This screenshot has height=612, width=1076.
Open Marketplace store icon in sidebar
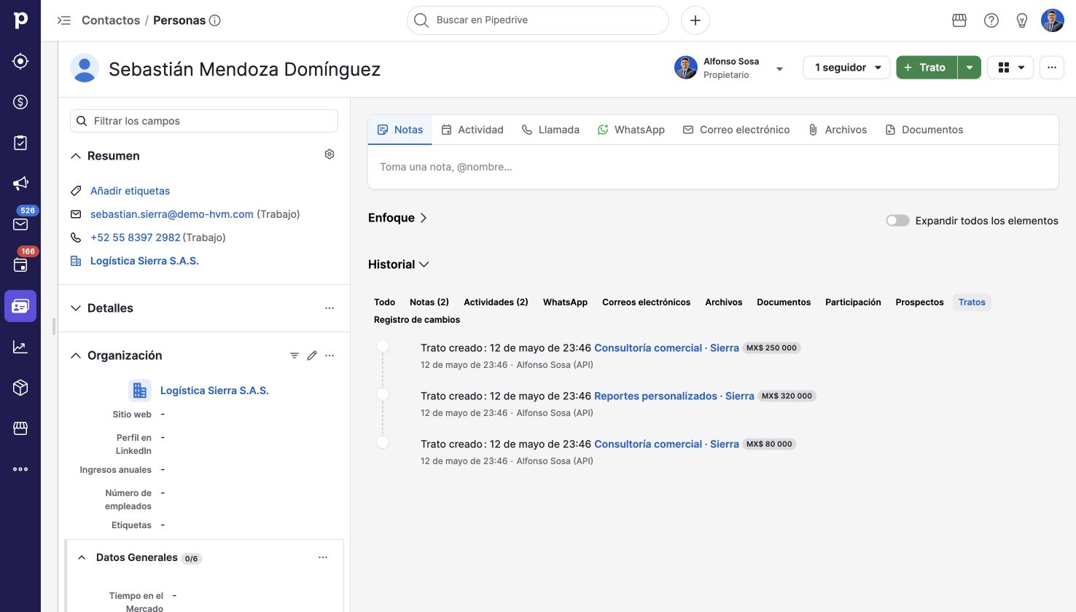click(20, 428)
